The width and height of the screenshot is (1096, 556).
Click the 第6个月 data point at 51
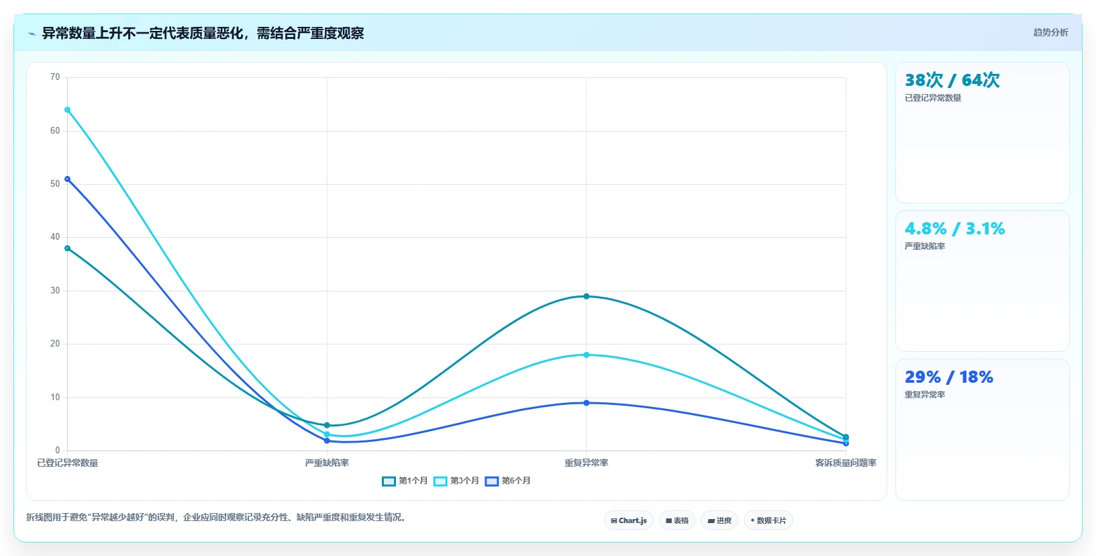67,179
